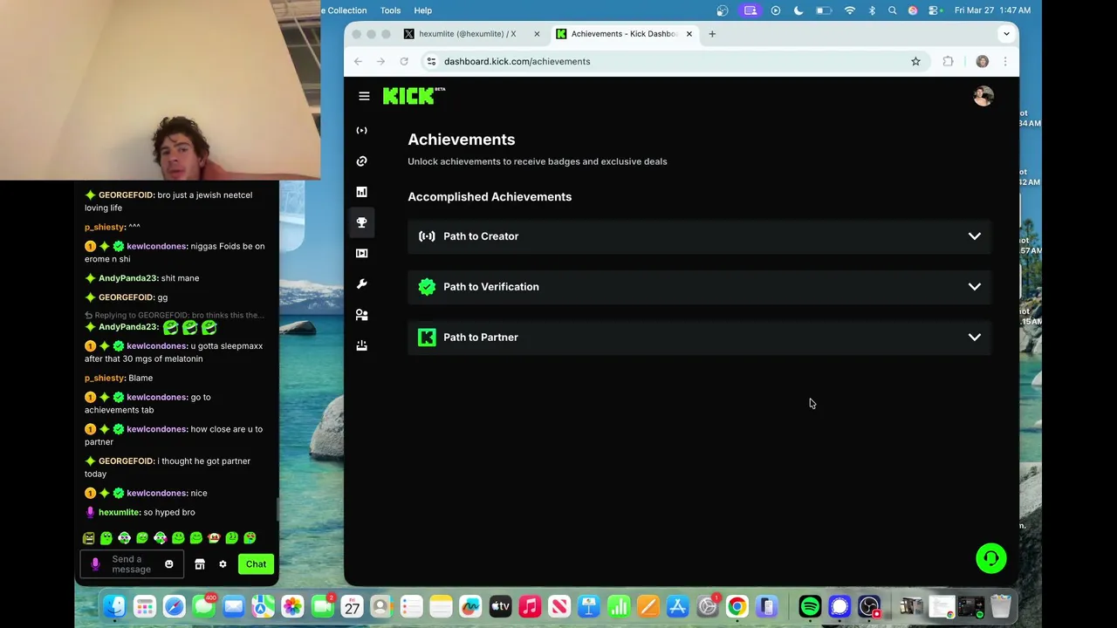This screenshot has height=628, width=1117.
Task: Open the profile avatar in Kick dashboard
Action: 983,96
